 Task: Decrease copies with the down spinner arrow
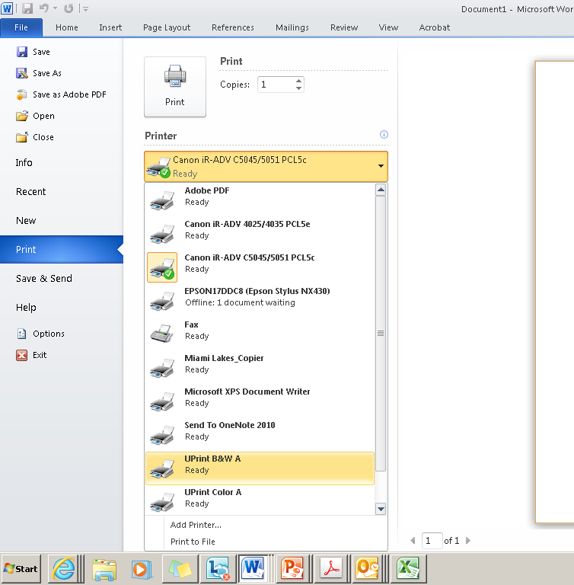pos(298,88)
